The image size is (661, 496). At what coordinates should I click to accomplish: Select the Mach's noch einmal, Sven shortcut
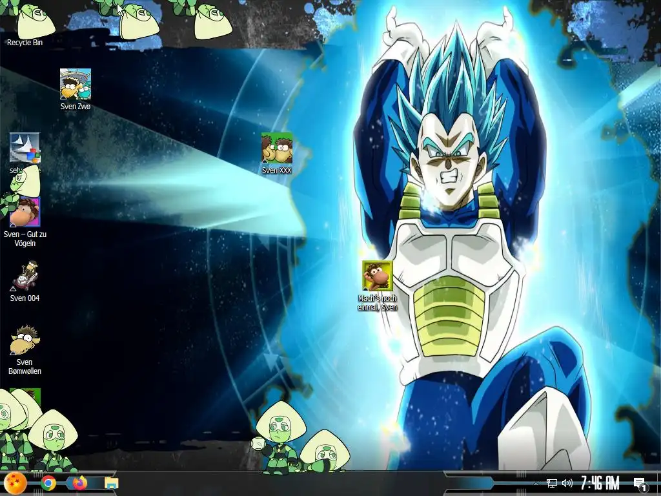(x=377, y=286)
